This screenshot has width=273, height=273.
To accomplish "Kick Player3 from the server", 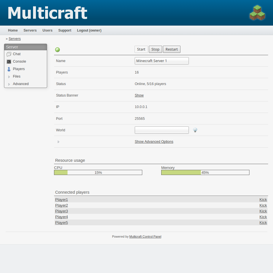I will click(x=263, y=211).
